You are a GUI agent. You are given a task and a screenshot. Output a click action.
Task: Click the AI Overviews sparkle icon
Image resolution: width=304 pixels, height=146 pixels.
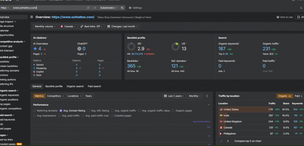point(35,49)
